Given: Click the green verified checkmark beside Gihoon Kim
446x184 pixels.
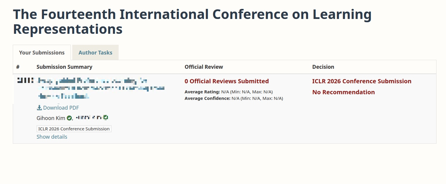Looking at the screenshot, I should click(69, 118).
